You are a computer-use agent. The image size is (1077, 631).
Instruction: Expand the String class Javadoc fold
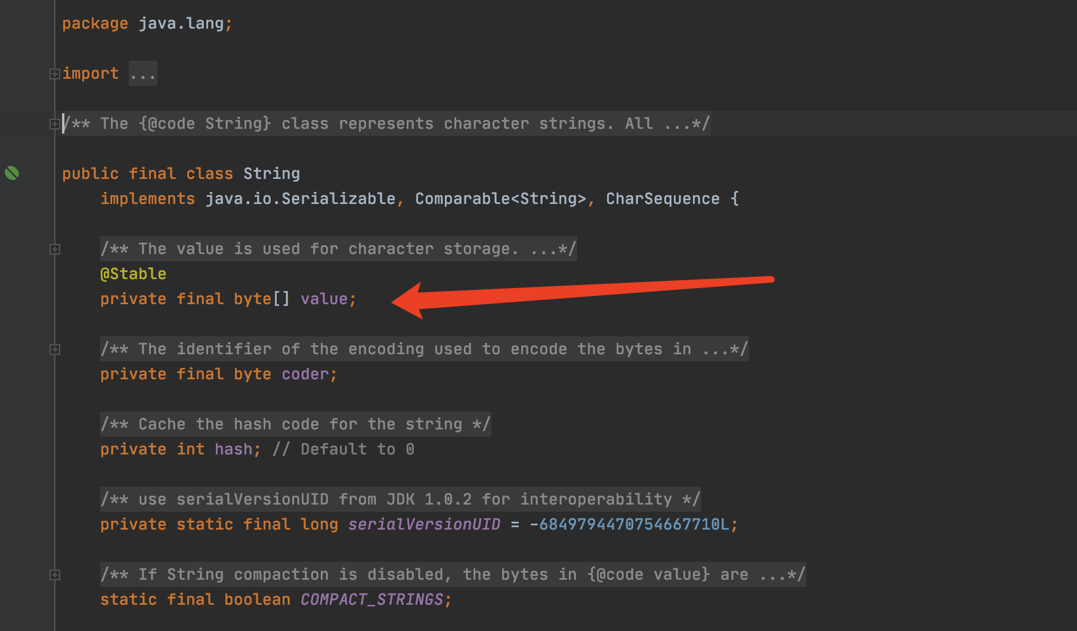(x=54, y=124)
